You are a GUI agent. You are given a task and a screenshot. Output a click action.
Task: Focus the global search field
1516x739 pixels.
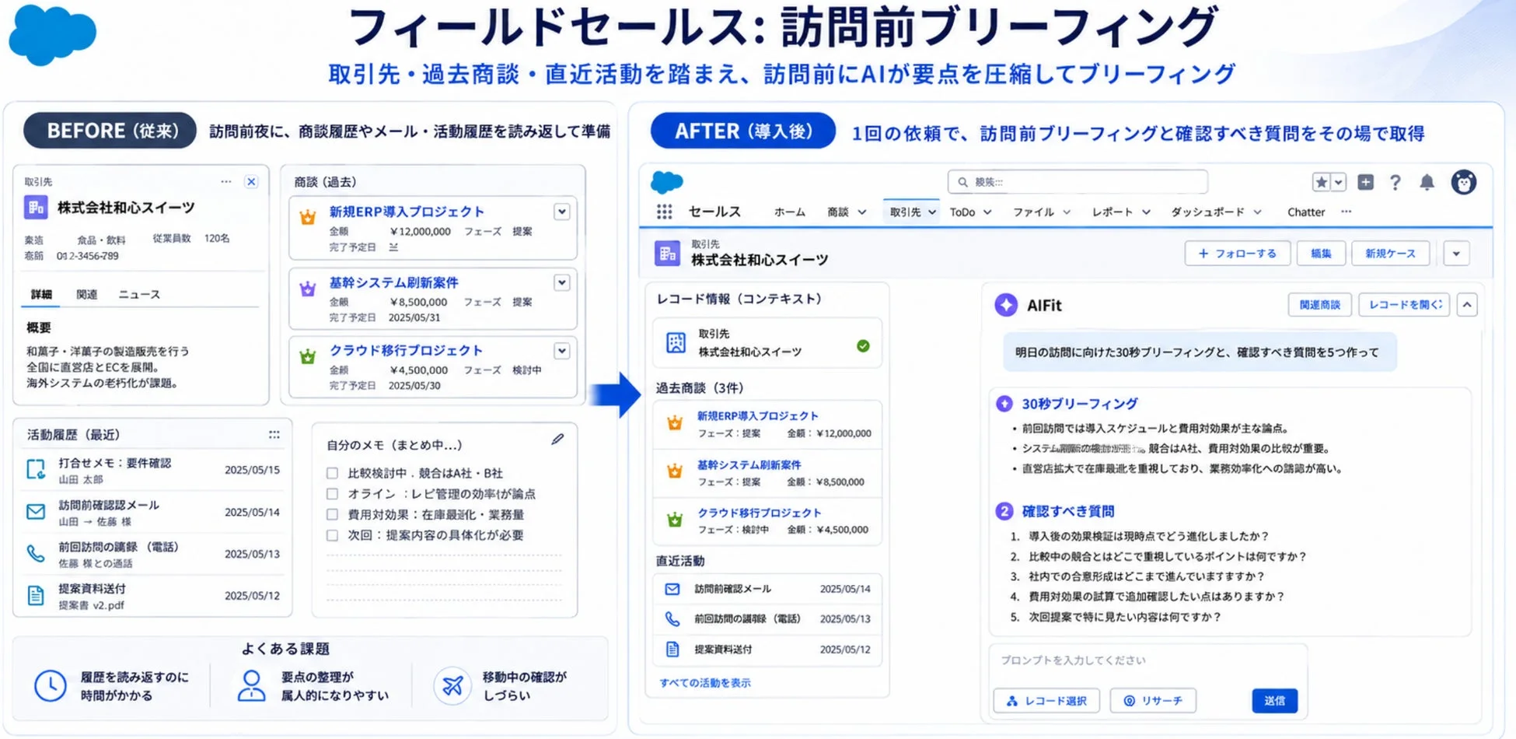click(1078, 182)
